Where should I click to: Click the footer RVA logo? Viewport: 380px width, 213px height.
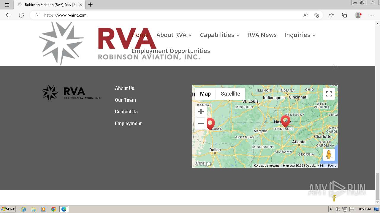click(72, 93)
